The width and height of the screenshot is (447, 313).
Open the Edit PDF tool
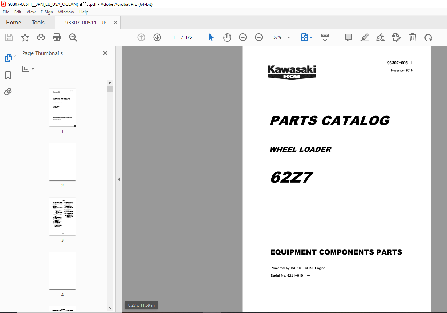coord(396,37)
